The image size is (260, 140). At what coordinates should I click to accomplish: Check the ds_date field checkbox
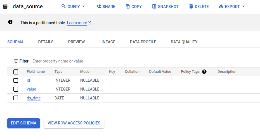coord(16,98)
